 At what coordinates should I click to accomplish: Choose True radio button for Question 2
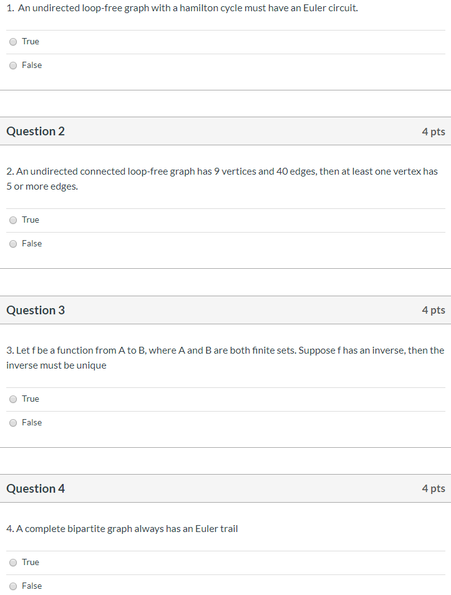(13, 220)
